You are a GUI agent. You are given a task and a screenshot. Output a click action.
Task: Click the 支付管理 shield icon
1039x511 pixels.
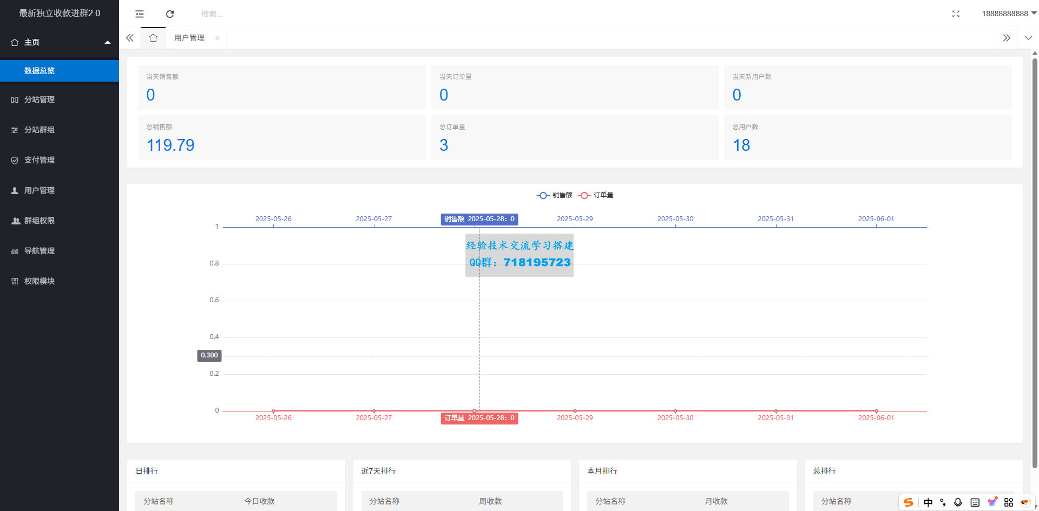point(15,160)
